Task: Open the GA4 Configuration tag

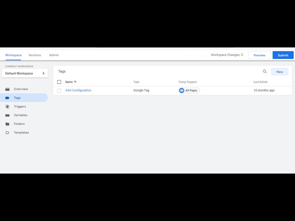Action: 78,90
